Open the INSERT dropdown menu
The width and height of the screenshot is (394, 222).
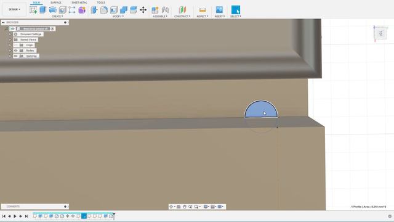point(219,17)
